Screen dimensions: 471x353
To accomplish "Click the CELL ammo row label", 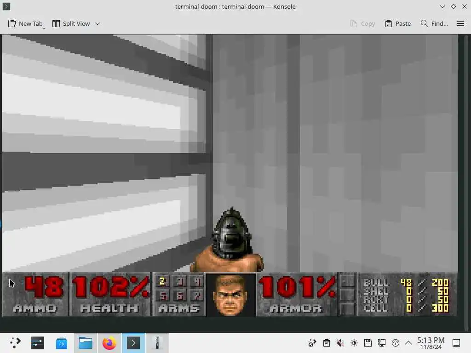I will pos(376,308).
